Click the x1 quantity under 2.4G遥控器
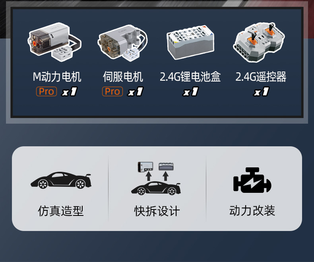Viewport: 314px width, 262px height. pos(261,92)
